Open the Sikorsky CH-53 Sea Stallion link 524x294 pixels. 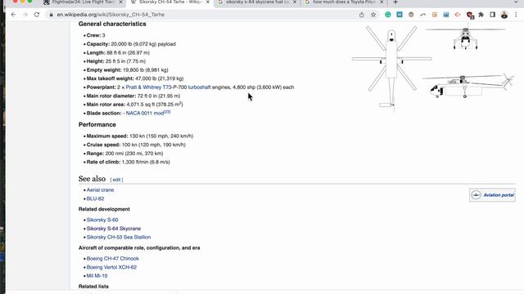point(119,238)
